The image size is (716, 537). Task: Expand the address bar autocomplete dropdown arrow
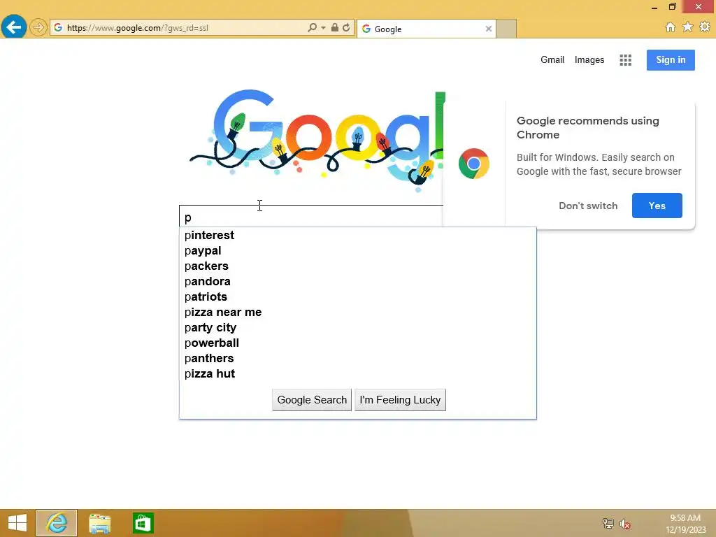pyautogui.click(x=323, y=28)
